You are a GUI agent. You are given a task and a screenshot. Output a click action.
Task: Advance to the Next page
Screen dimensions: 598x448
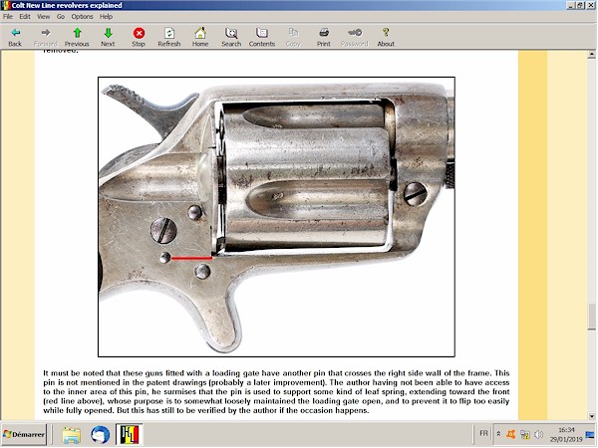pos(108,38)
